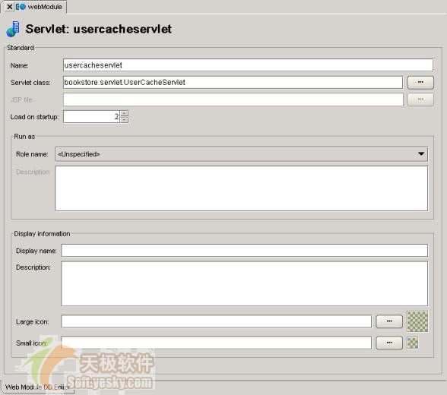
Task: Edit the Servlet class field
Action: click(x=233, y=83)
